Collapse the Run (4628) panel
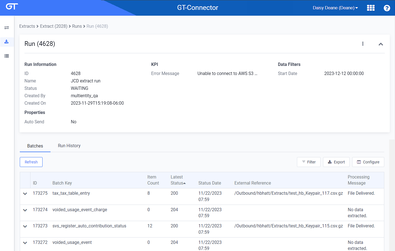Image resolution: width=395 pixels, height=251 pixels. [x=381, y=44]
